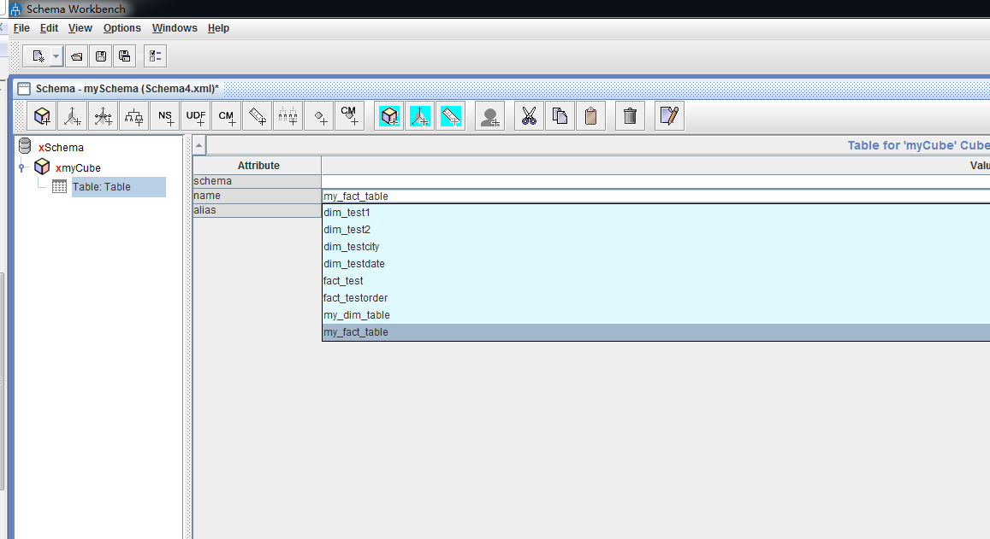The height and width of the screenshot is (539, 990).
Task: Open the Edit menu
Action: [x=49, y=27]
